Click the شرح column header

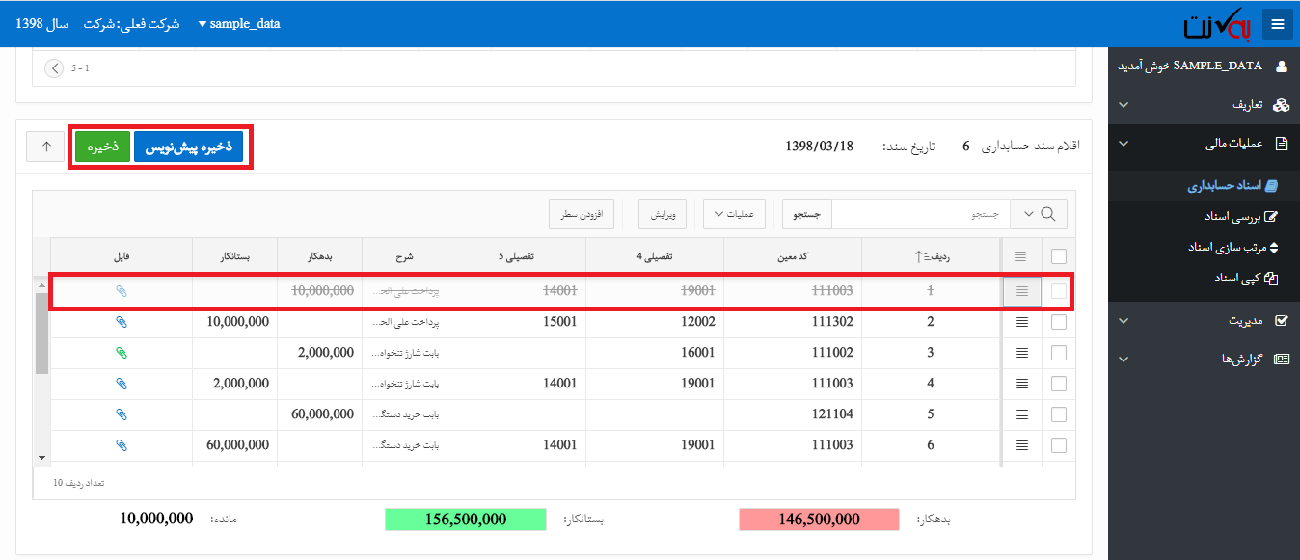click(405, 256)
